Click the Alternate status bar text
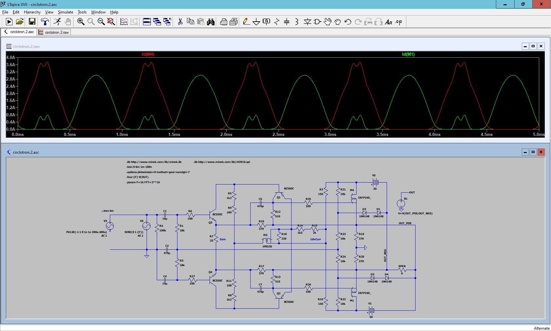The height and width of the screenshot is (331, 551). coord(541,328)
